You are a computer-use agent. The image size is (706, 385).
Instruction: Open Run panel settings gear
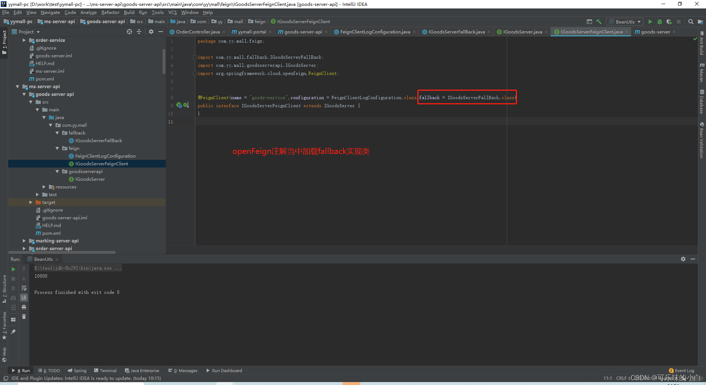683,259
